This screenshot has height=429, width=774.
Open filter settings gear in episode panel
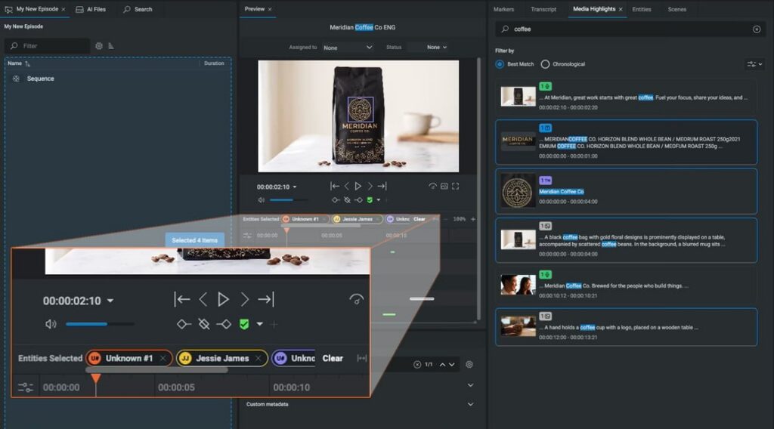[99, 46]
